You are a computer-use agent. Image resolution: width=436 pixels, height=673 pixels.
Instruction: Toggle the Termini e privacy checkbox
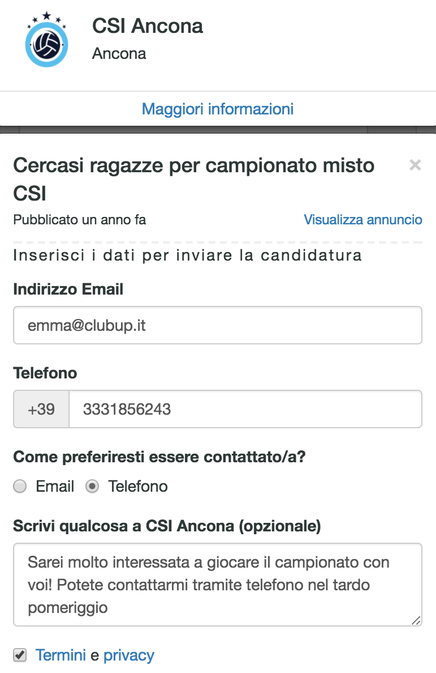[x=20, y=655]
